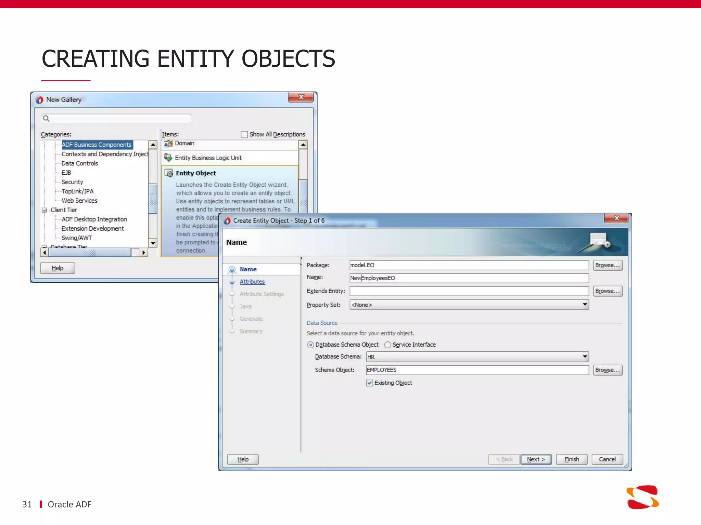The width and height of the screenshot is (701, 525).
Task: Click Help in the Create Entity Object wizard
Action: pos(243,459)
